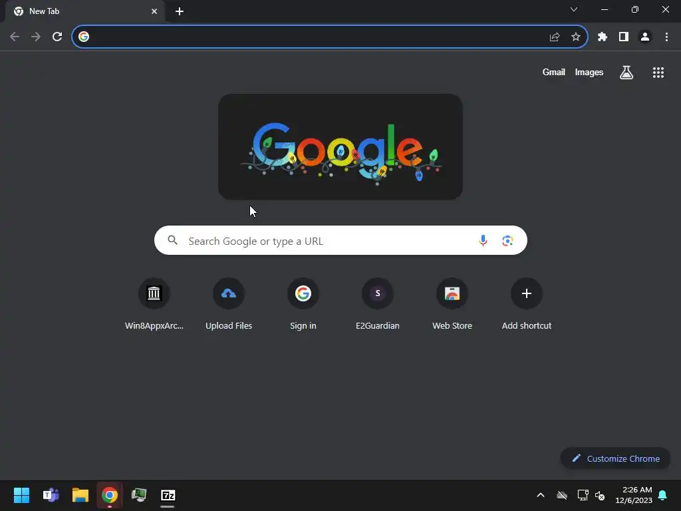681x511 pixels.
Task: Start voice search with microphone icon
Action: click(483, 240)
